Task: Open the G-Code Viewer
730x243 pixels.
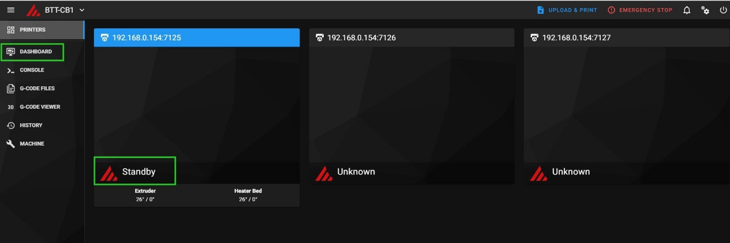Action: tap(39, 107)
